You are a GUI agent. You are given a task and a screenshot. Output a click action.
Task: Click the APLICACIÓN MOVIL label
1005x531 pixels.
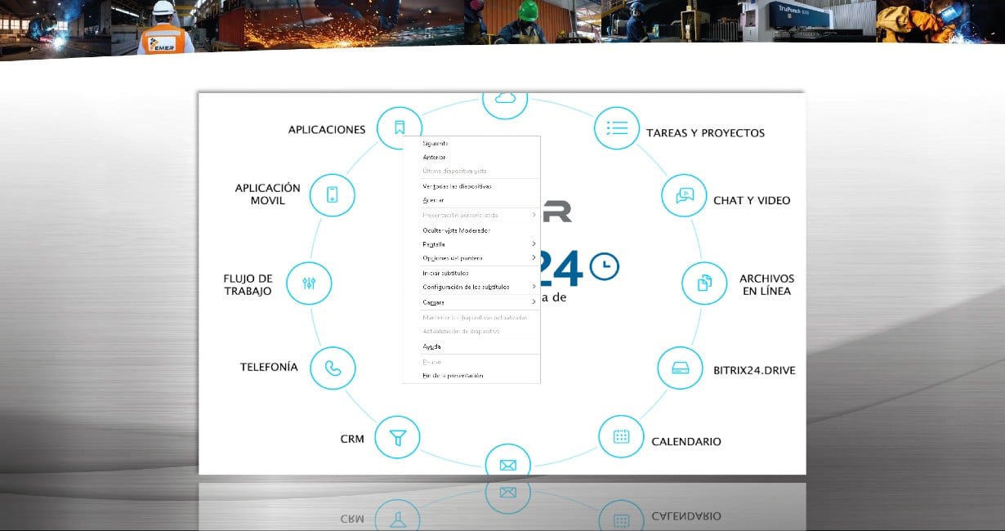point(268,194)
